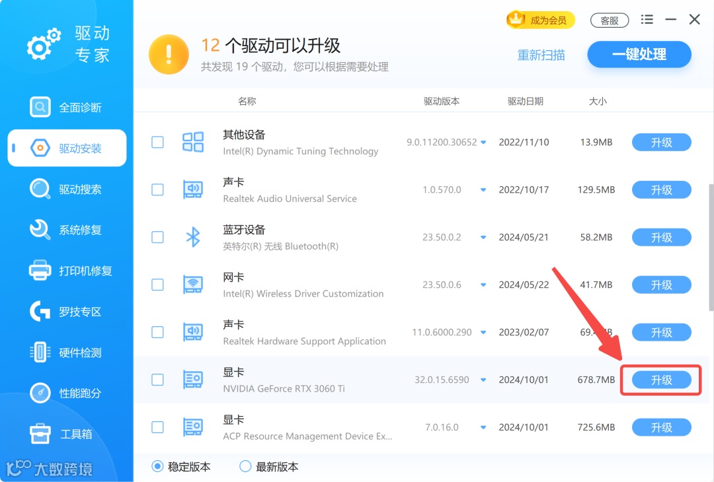
Task: Click the 2024/05/21 date cell
Action: [x=524, y=237]
